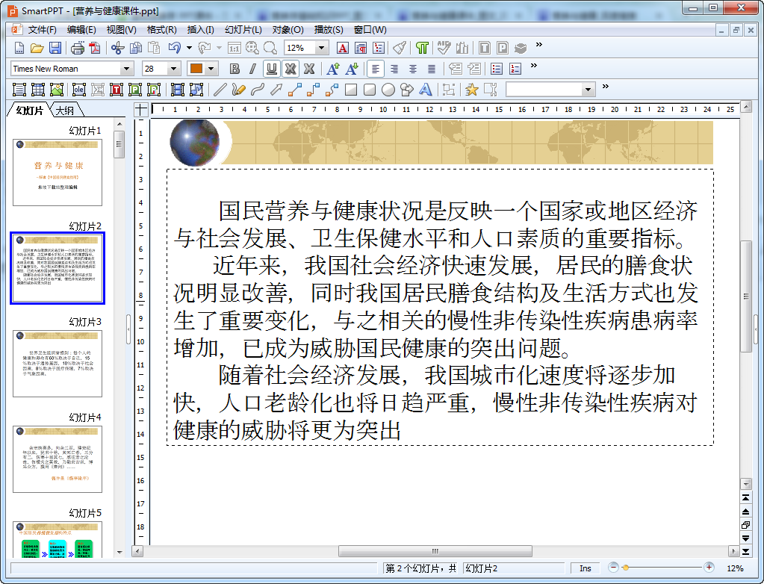Undo the last action
This screenshot has width=764, height=584.
pos(175,48)
